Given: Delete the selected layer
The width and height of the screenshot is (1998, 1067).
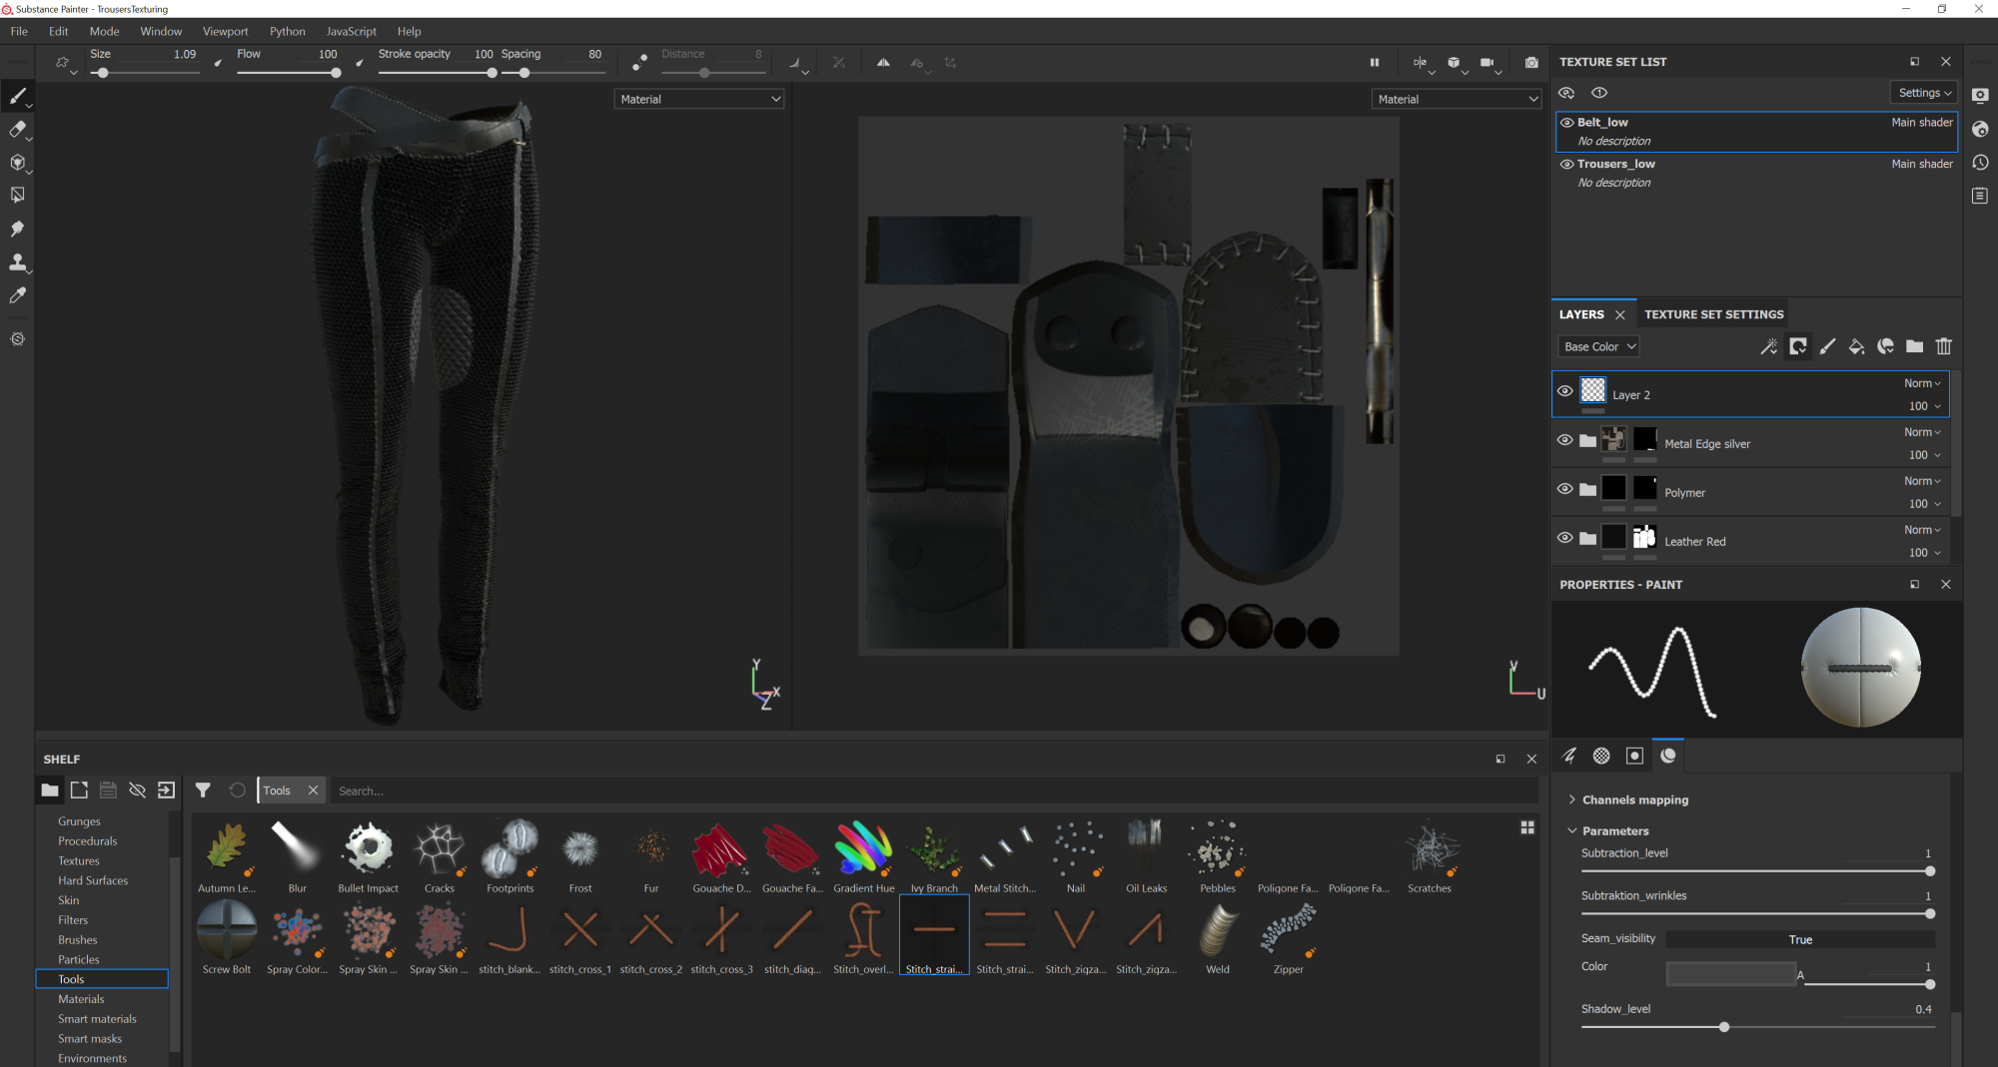Looking at the screenshot, I should [x=1943, y=346].
